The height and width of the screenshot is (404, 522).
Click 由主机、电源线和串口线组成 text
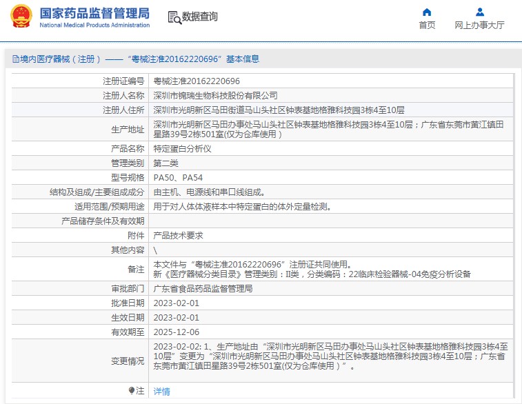209,192
